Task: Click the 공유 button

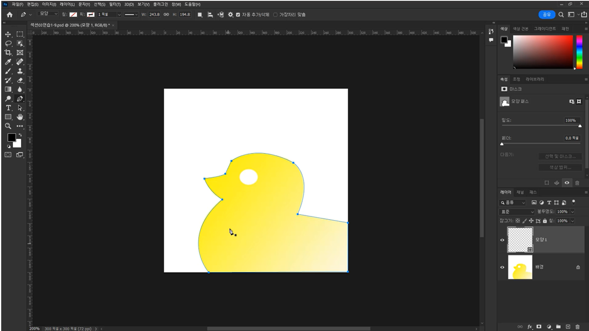Action: point(546,15)
